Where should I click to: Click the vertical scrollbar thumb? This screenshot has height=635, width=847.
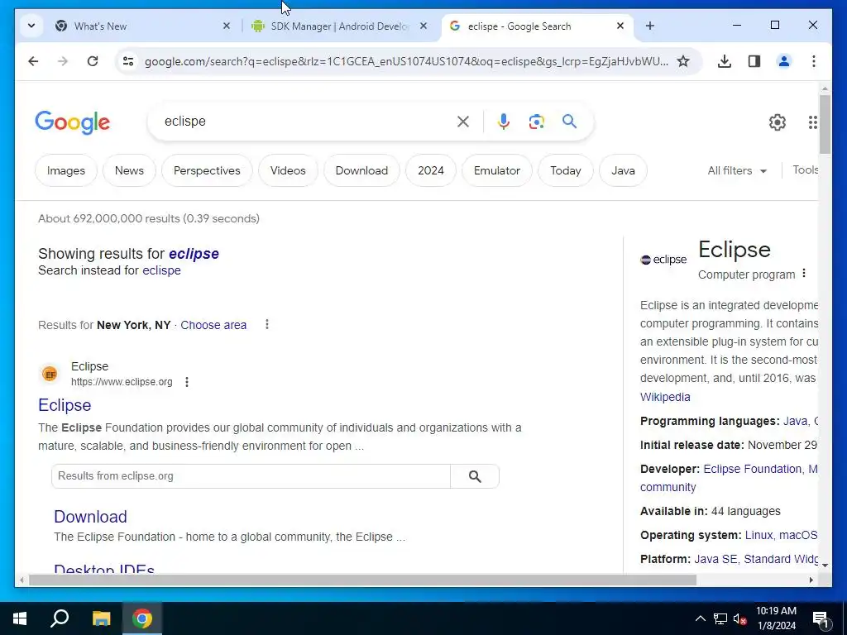(825, 124)
